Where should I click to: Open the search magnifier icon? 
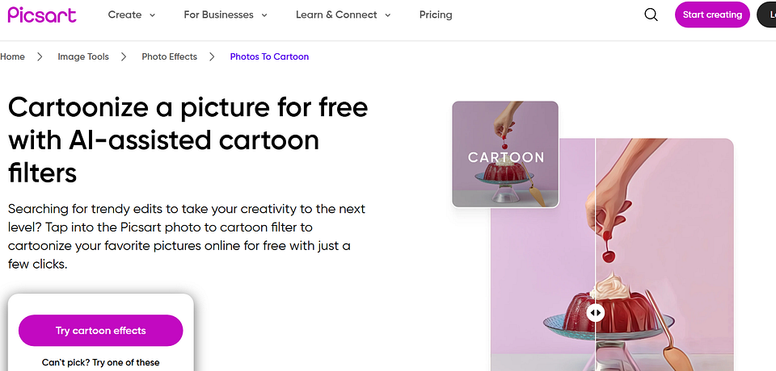point(652,15)
